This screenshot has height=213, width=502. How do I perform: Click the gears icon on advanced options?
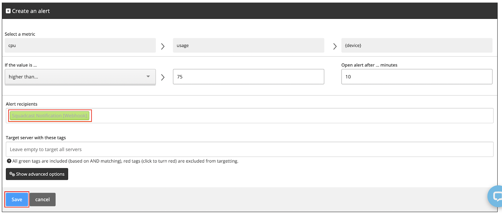(12, 174)
